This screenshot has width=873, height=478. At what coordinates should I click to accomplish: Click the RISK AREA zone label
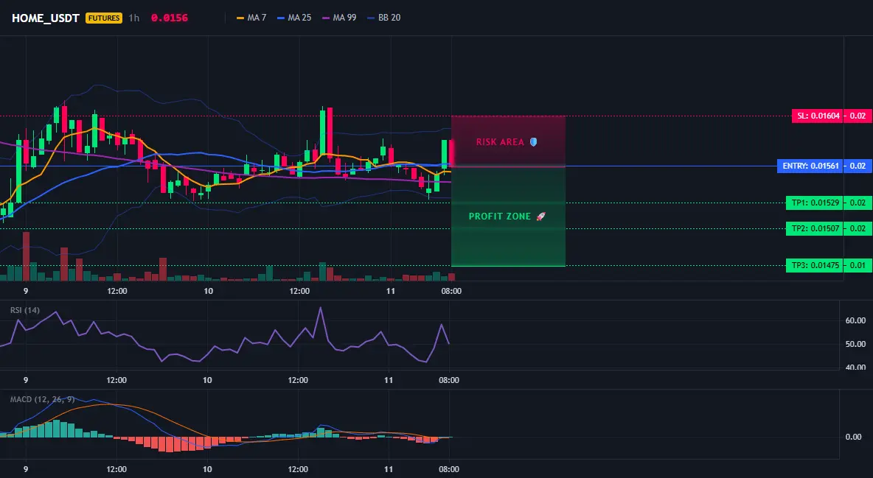pyautogui.click(x=500, y=142)
